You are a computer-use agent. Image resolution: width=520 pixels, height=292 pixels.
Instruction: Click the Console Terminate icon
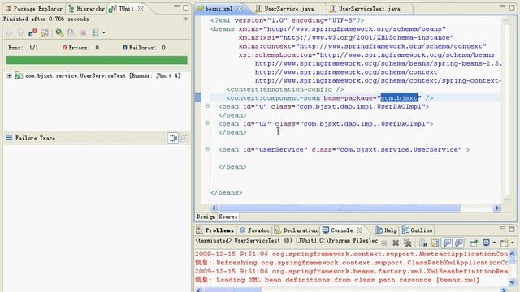click(384, 243)
